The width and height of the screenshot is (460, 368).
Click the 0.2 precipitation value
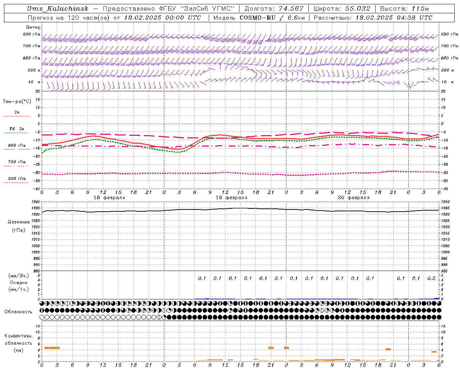pyautogui.click(x=431, y=279)
